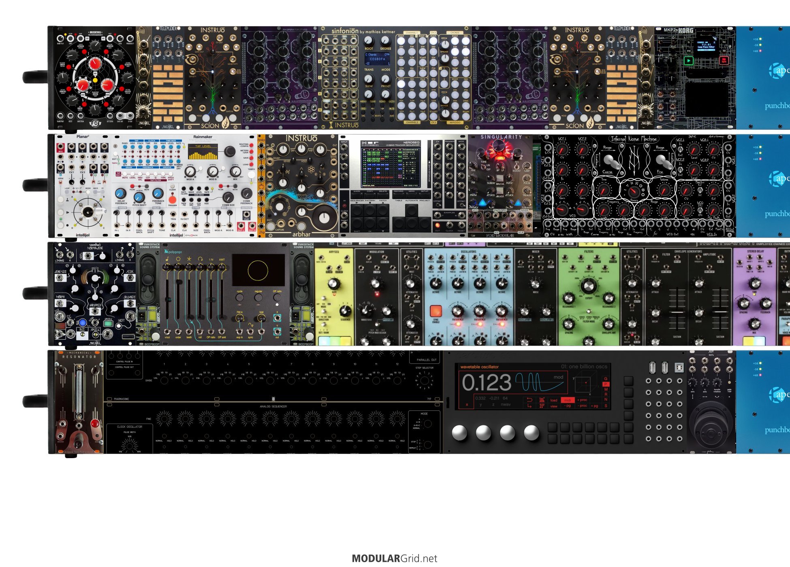Click the Rainmaker TAP LEVEL display
The width and height of the screenshot is (790, 567).
(x=203, y=153)
